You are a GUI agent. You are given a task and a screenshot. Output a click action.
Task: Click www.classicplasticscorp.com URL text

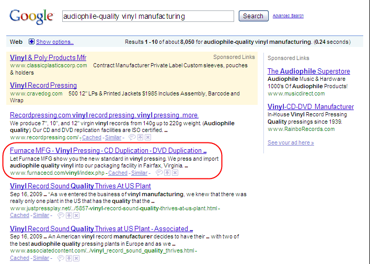coord(49,65)
